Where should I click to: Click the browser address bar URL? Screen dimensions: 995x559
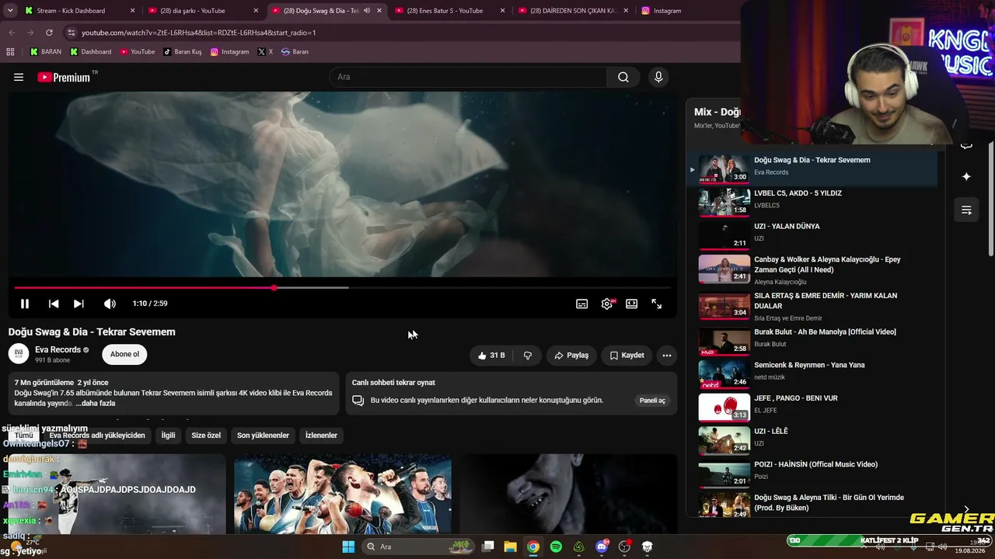coord(199,33)
